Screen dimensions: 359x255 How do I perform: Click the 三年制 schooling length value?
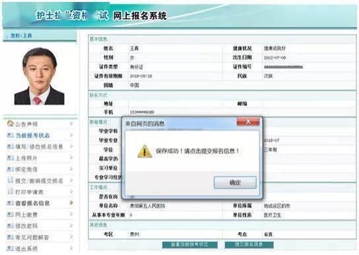coord(271,150)
